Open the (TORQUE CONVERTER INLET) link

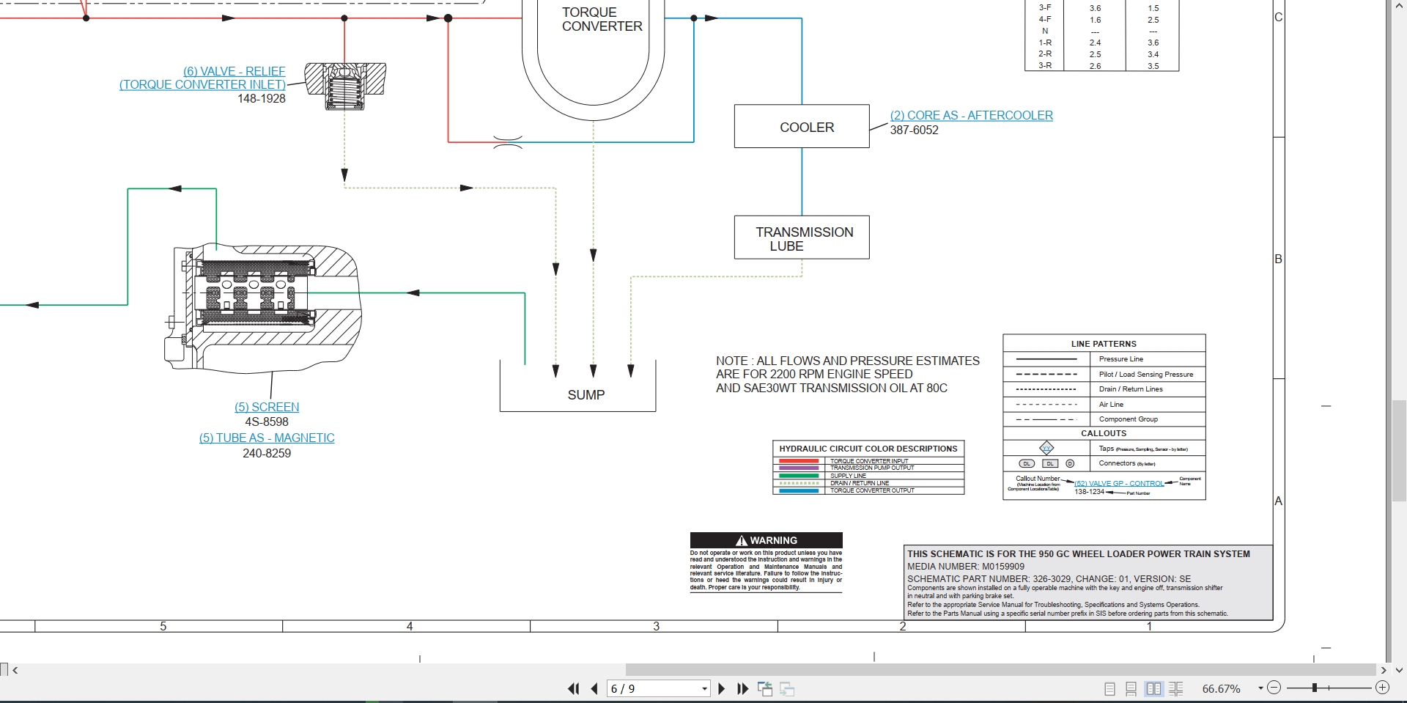click(x=202, y=84)
